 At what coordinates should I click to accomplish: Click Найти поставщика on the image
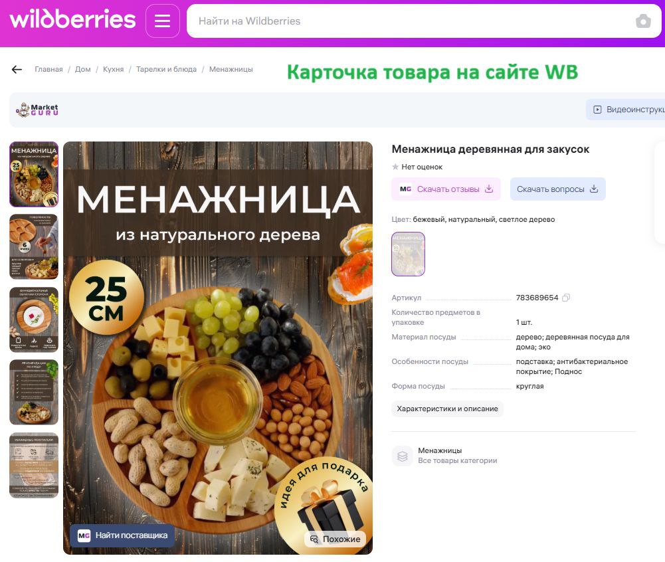122,535
